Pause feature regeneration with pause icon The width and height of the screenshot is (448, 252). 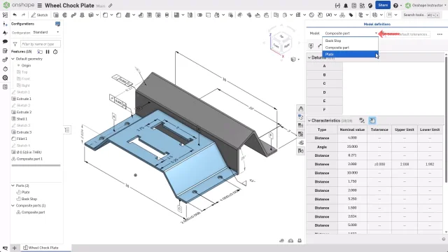pyautogui.click(x=48, y=52)
